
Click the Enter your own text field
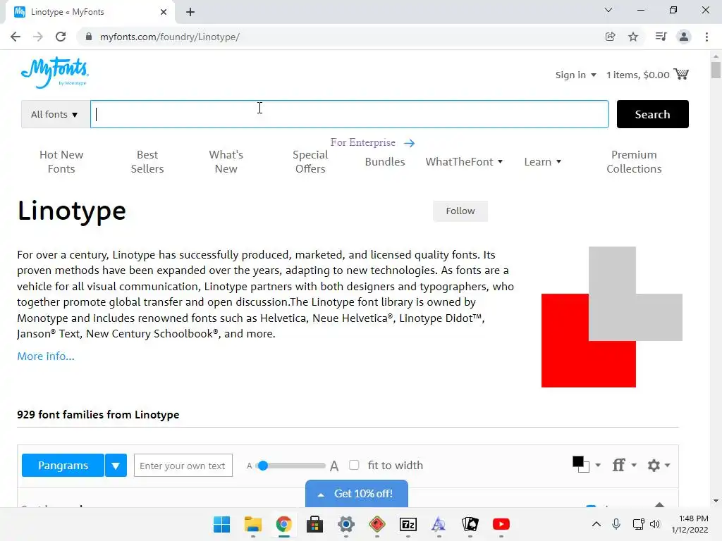(x=183, y=466)
